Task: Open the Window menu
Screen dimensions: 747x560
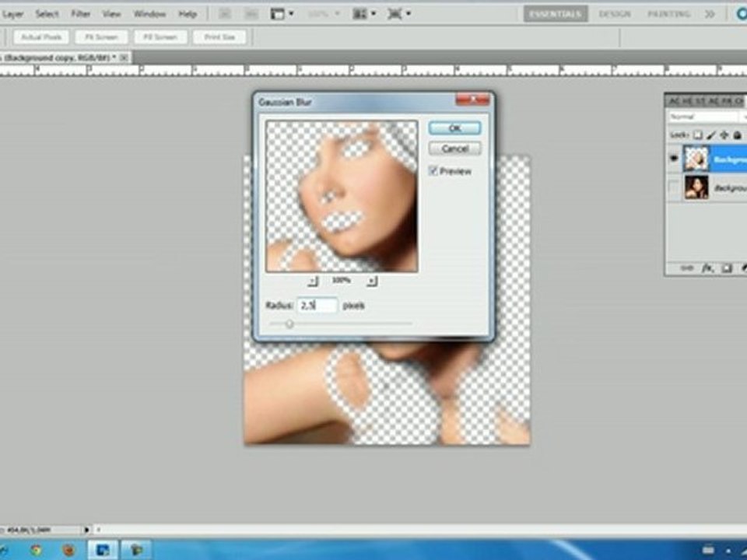Action: click(x=149, y=14)
